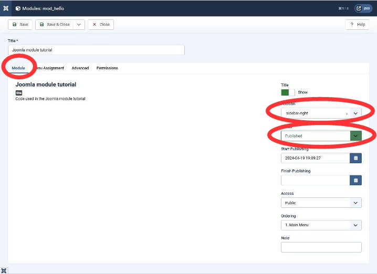Open the Access dropdown set to Public
The width and height of the screenshot is (377, 274).
click(x=355, y=203)
